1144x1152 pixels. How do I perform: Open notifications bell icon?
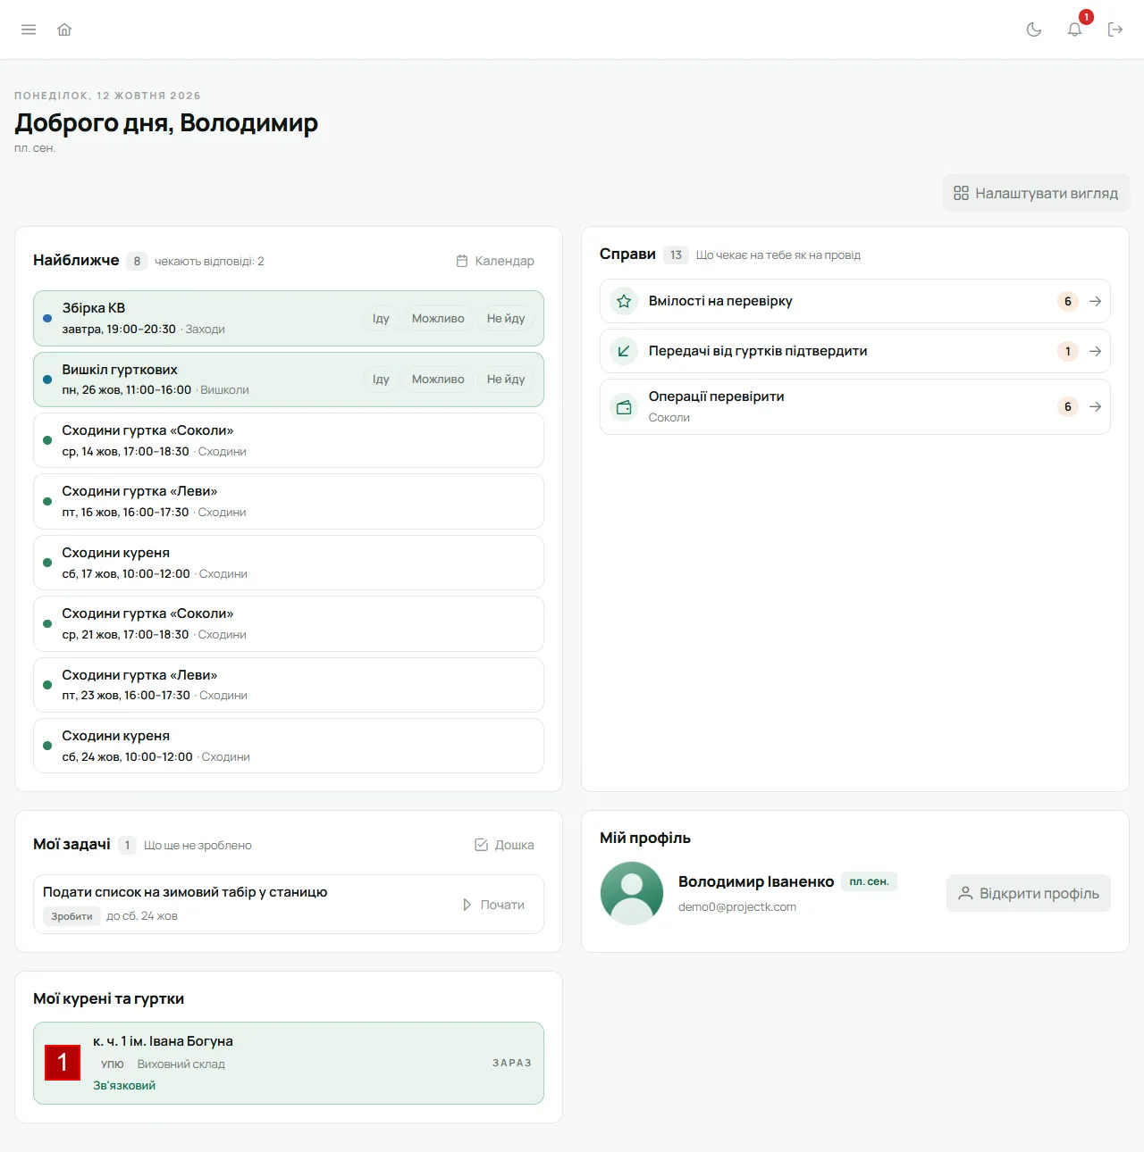tap(1075, 29)
